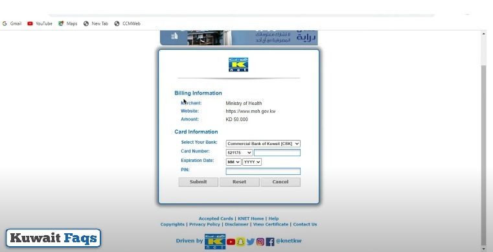Image resolution: width=493 pixels, height=252 pixels.
Task: Open KNET Snapchat social icon
Action: (240, 242)
